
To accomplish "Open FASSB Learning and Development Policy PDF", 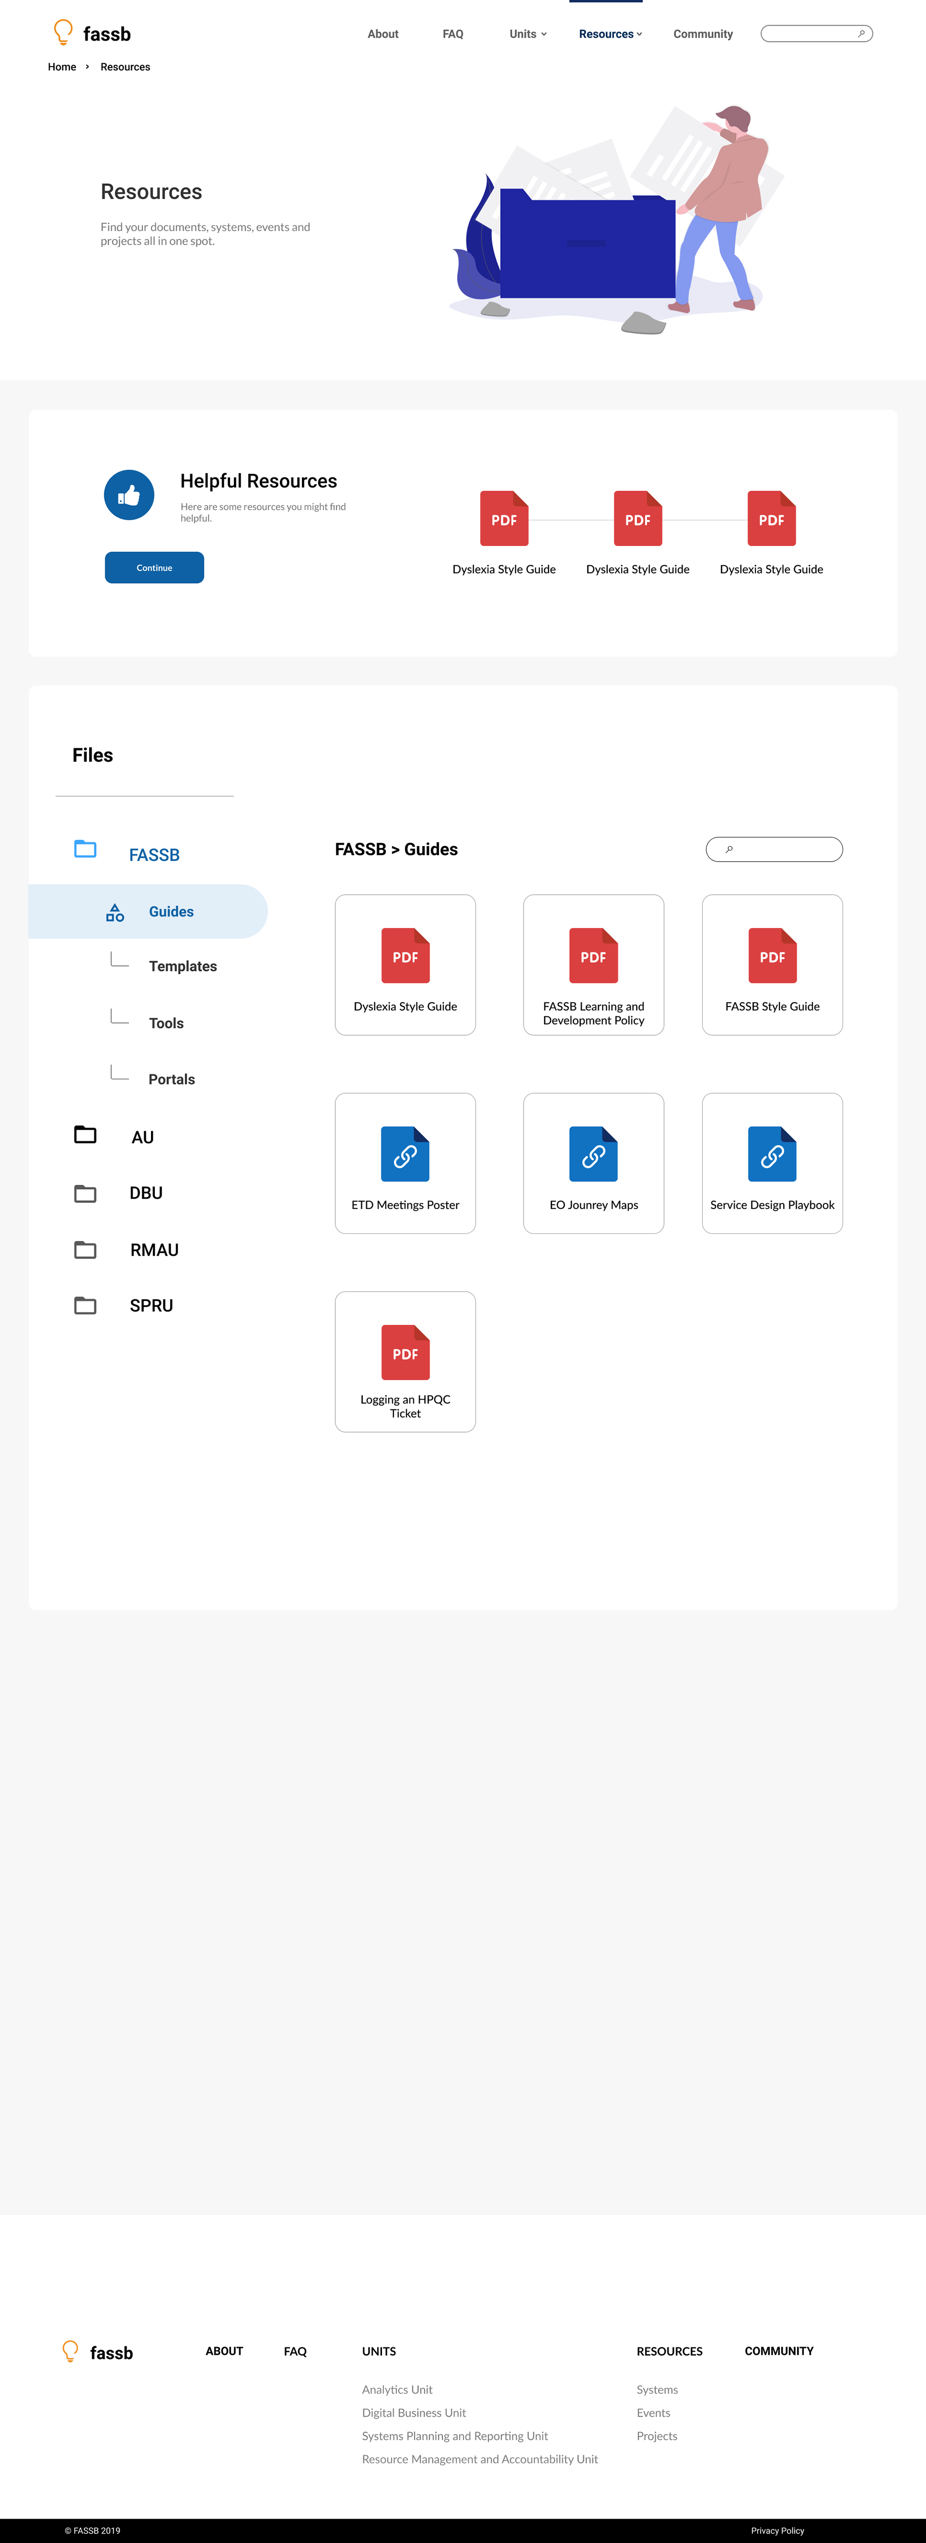I will pos(593,965).
